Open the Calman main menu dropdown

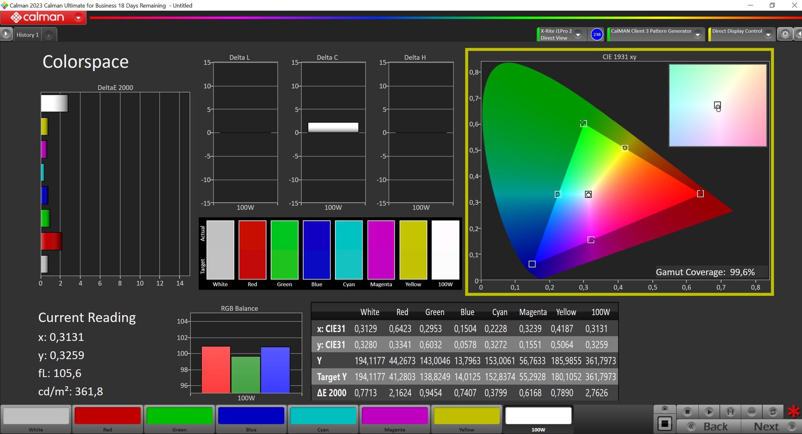coord(78,18)
